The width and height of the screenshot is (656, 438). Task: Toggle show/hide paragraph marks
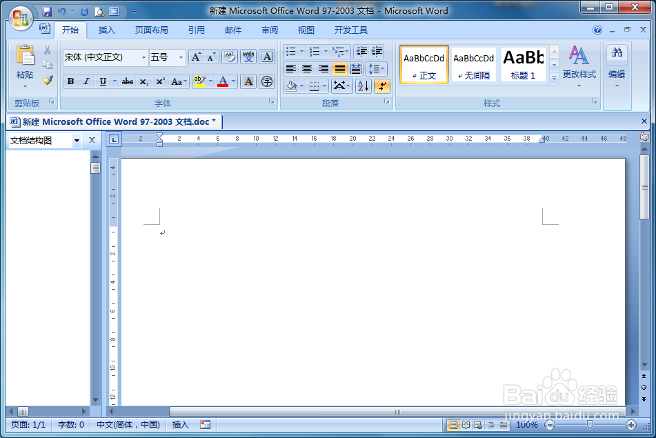[382, 86]
